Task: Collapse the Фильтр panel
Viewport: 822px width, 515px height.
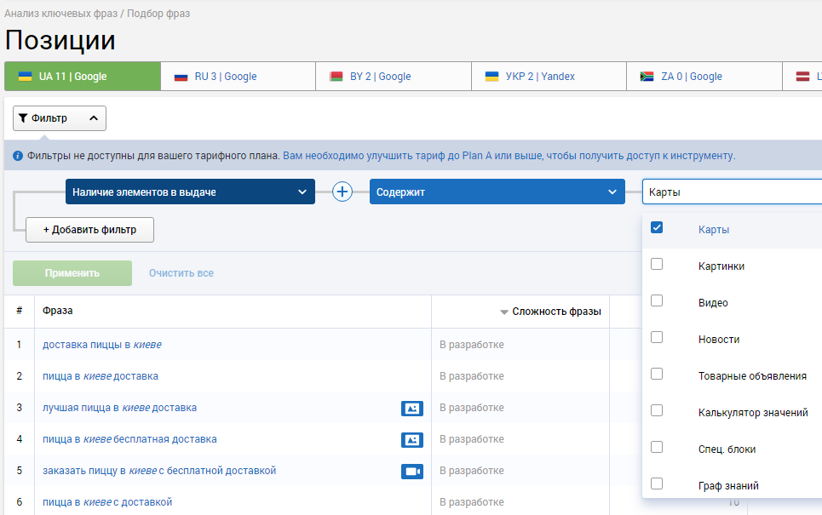Action: point(60,118)
